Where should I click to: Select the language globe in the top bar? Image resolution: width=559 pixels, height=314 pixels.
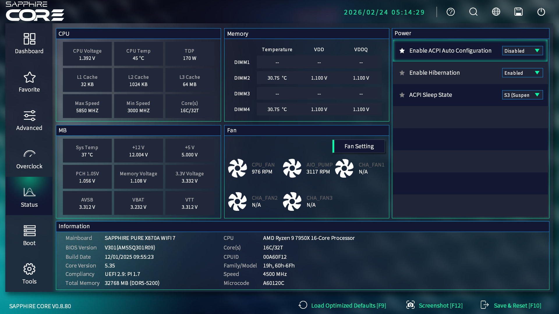point(496,12)
